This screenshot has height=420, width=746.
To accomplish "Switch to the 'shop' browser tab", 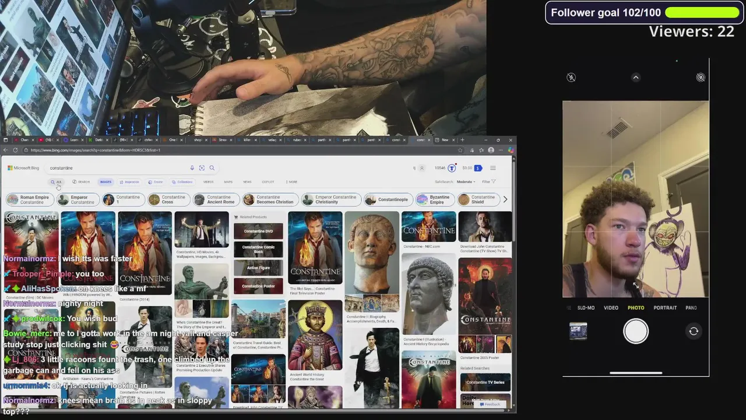I will [x=199, y=140].
